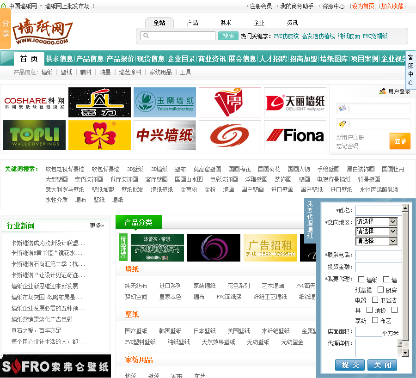Image resolution: width=416 pixels, height=378 pixels.
Task: Open the first 意向地区 请选择 dropdown
Action: 376,221
